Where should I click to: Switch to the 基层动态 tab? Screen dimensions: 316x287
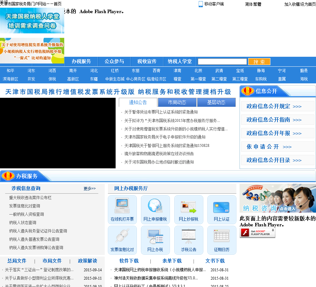(x=216, y=102)
